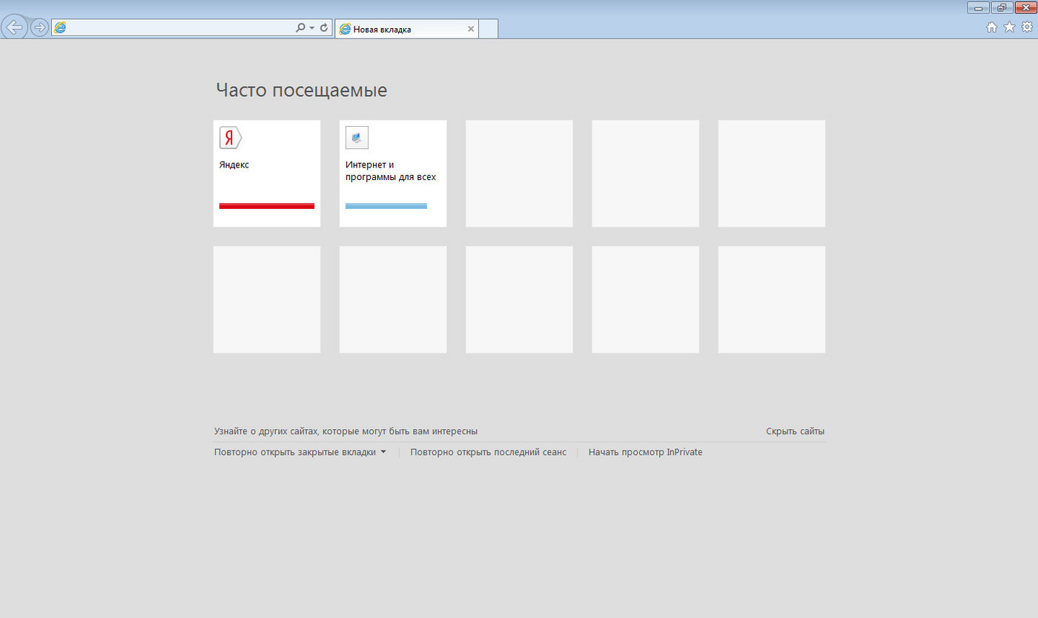
Task: Click the red activity bar on Яндекс tile
Action: 267,206
